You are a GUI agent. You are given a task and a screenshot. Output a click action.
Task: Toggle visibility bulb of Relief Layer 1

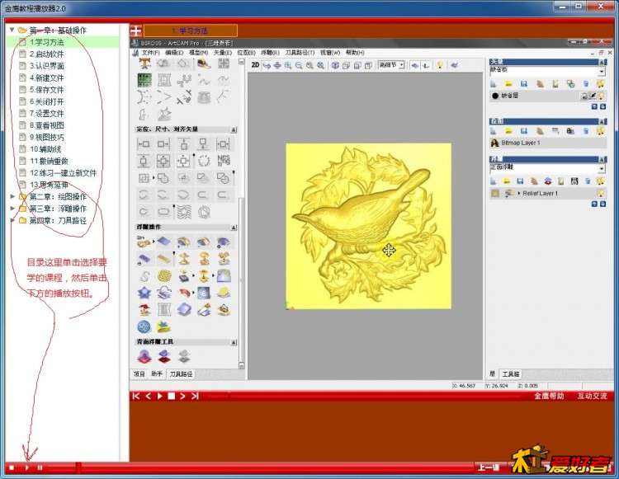(x=601, y=193)
